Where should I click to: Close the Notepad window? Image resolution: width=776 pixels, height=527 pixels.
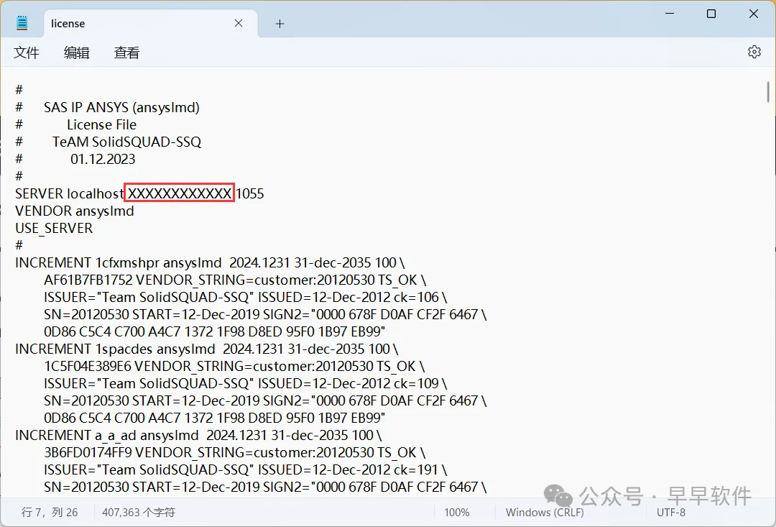click(x=753, y=14)
